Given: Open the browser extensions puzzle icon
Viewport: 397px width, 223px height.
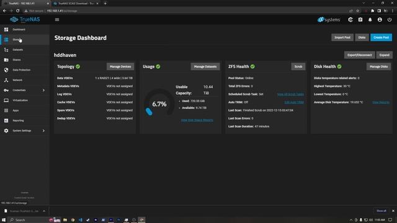Looking at the screenshot, I should click(372, 11).
